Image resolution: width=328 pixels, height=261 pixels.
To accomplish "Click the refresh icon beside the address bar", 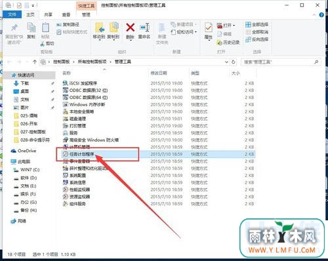I will [x=234, y=62].
